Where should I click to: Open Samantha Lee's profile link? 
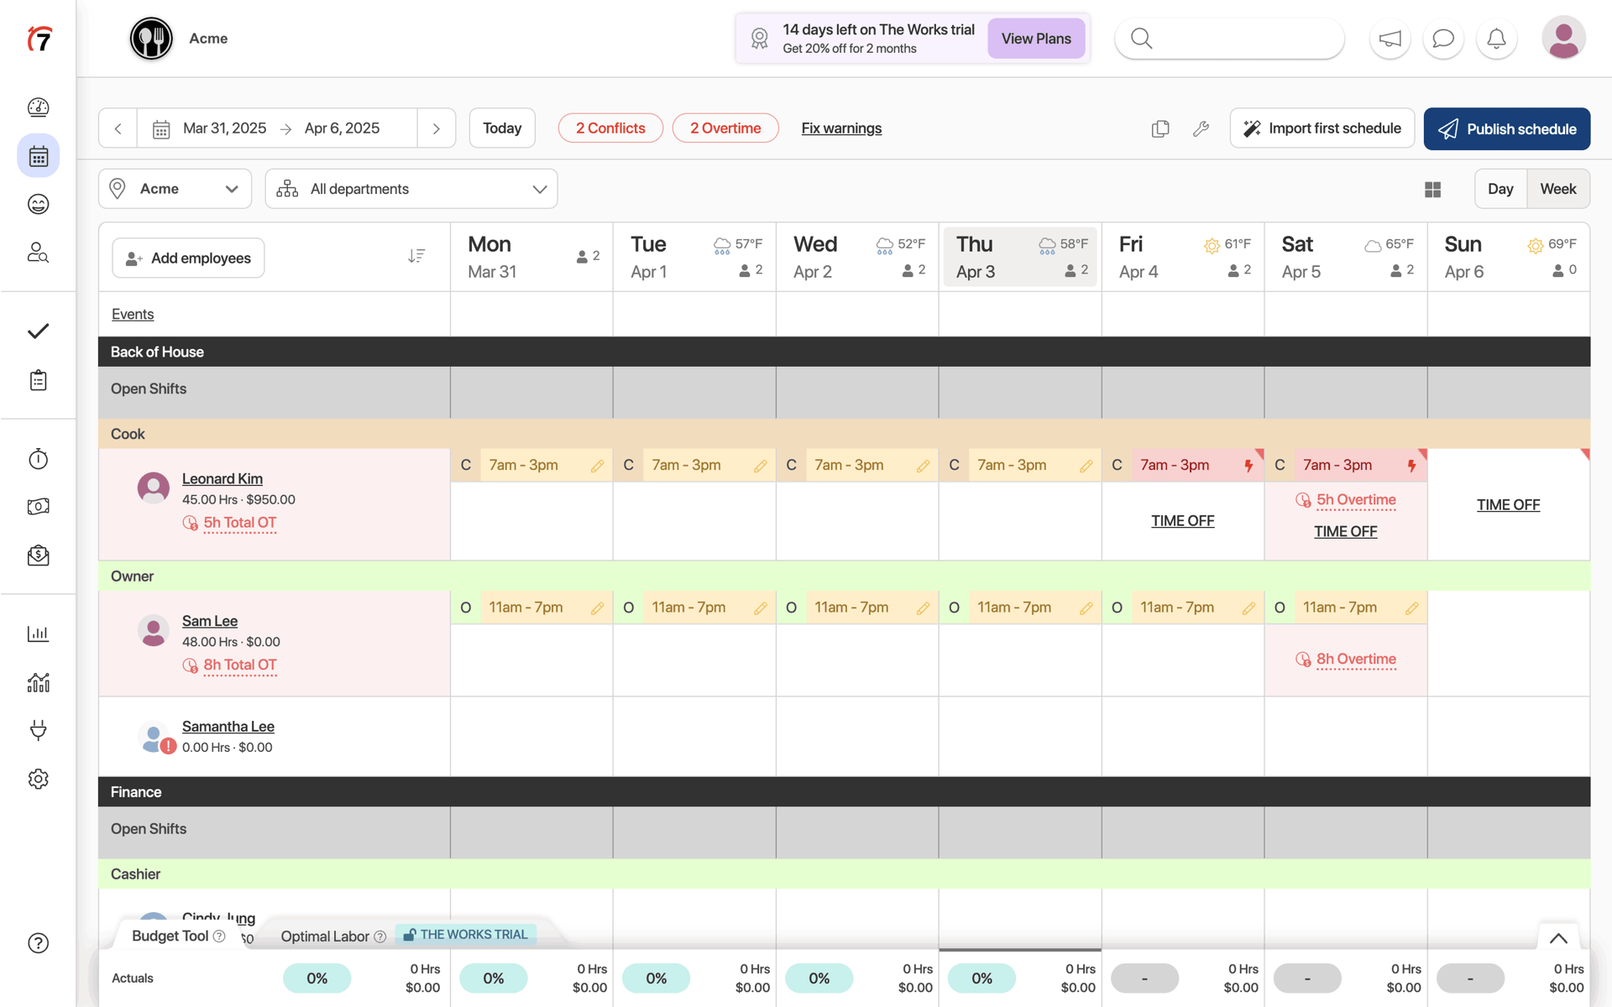(x=228, y=727)
